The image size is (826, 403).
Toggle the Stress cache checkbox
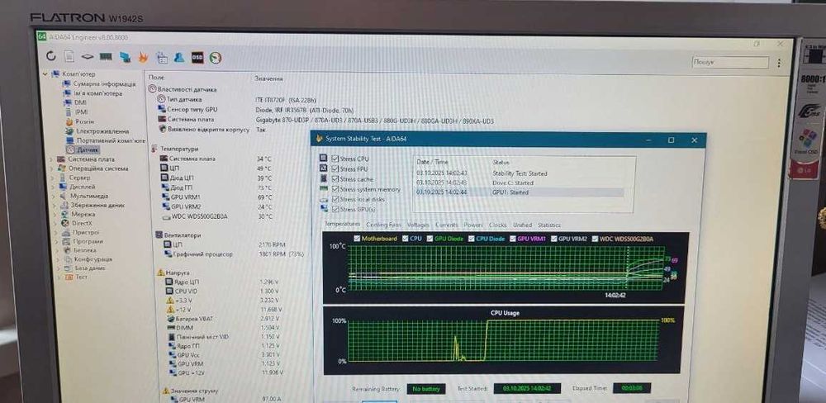coord(335,178)
